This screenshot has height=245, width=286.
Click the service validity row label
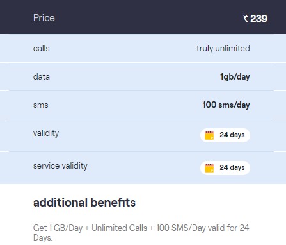pyautogui.click(x=60, y=166)
